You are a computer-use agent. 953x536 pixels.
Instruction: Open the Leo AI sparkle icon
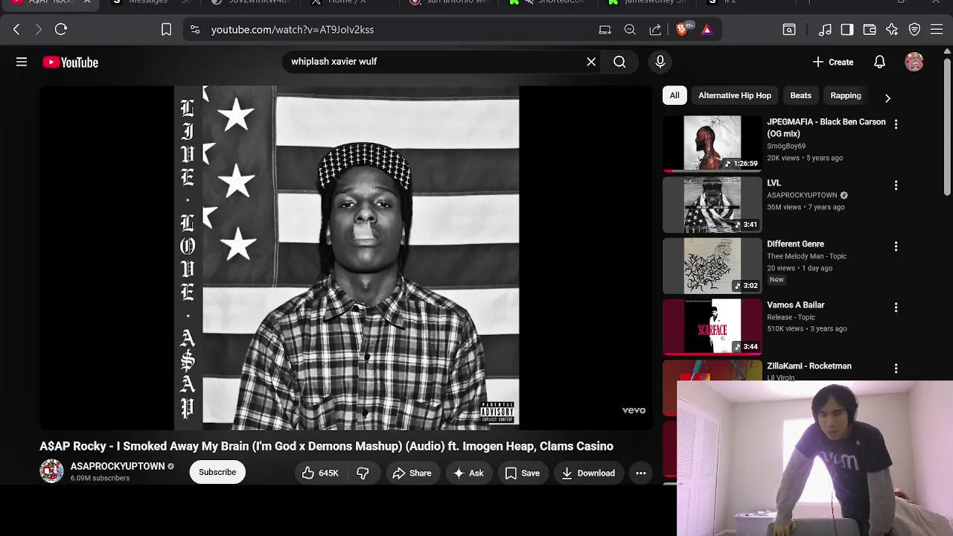coord(892,30)
